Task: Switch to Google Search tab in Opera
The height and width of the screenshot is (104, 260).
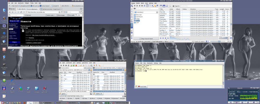Action: [x=51, y=9]
